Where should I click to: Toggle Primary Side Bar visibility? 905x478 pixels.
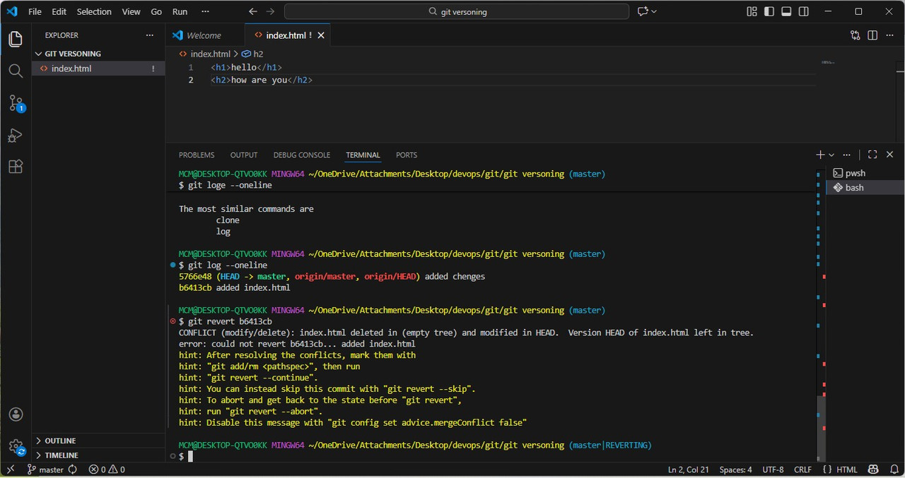[769, 11]
